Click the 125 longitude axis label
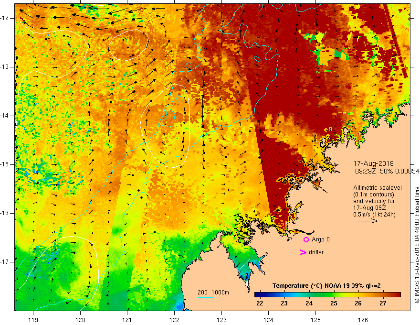This screenshot has width=420, height=325. pos(316,320)
